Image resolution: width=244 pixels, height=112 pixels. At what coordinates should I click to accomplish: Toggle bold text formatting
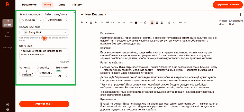click(x=82, y=23)
